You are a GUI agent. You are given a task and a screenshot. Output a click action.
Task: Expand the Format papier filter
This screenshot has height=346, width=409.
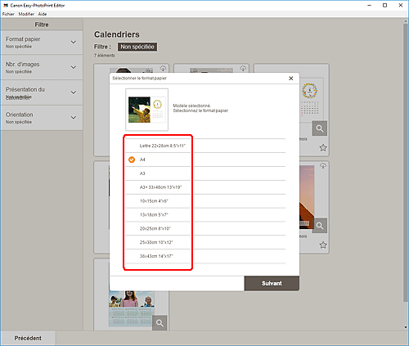(42, 43)
